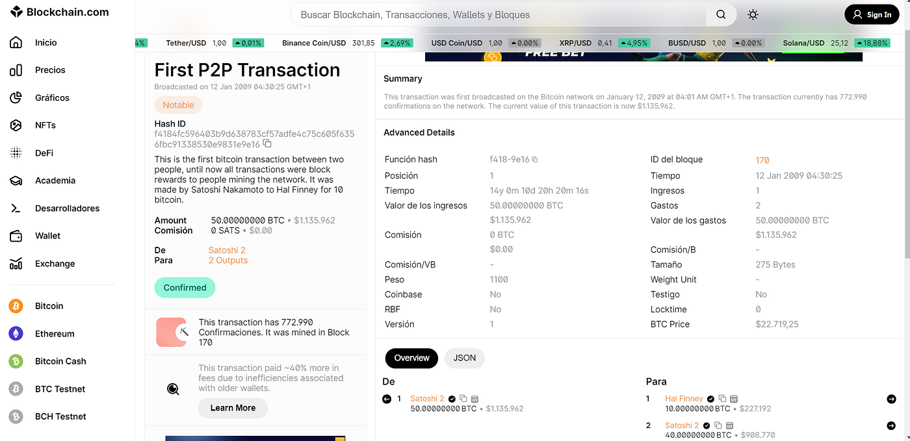Click the mining pickaxe icon
Image resolution: width=910 pixels, height=441 pixels.
pos(184,332)
